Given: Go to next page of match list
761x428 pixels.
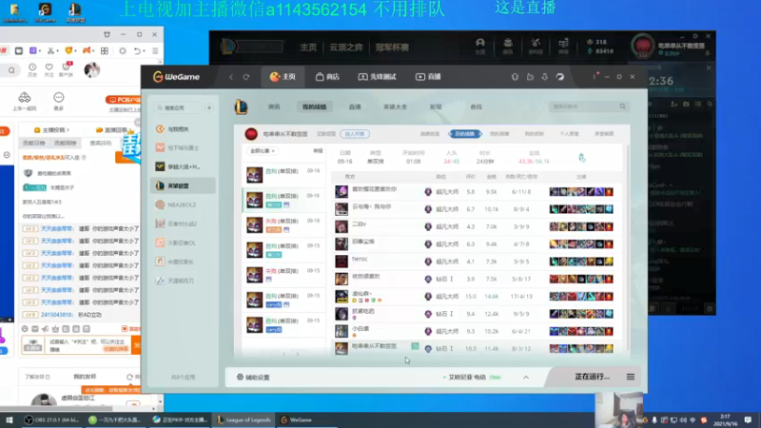Looking at the screenshot, I should tap(298, 354).
